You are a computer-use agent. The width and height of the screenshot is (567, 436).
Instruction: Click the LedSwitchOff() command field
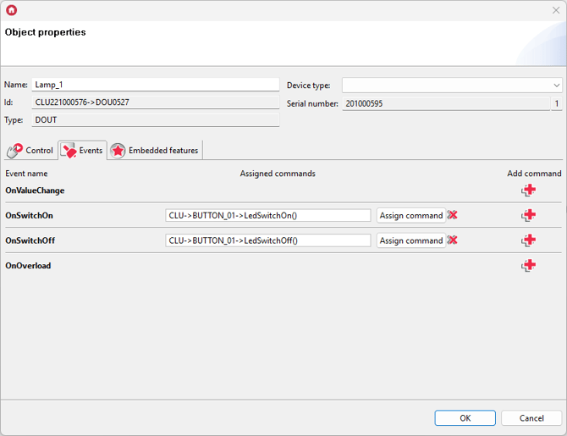[267, 240]
